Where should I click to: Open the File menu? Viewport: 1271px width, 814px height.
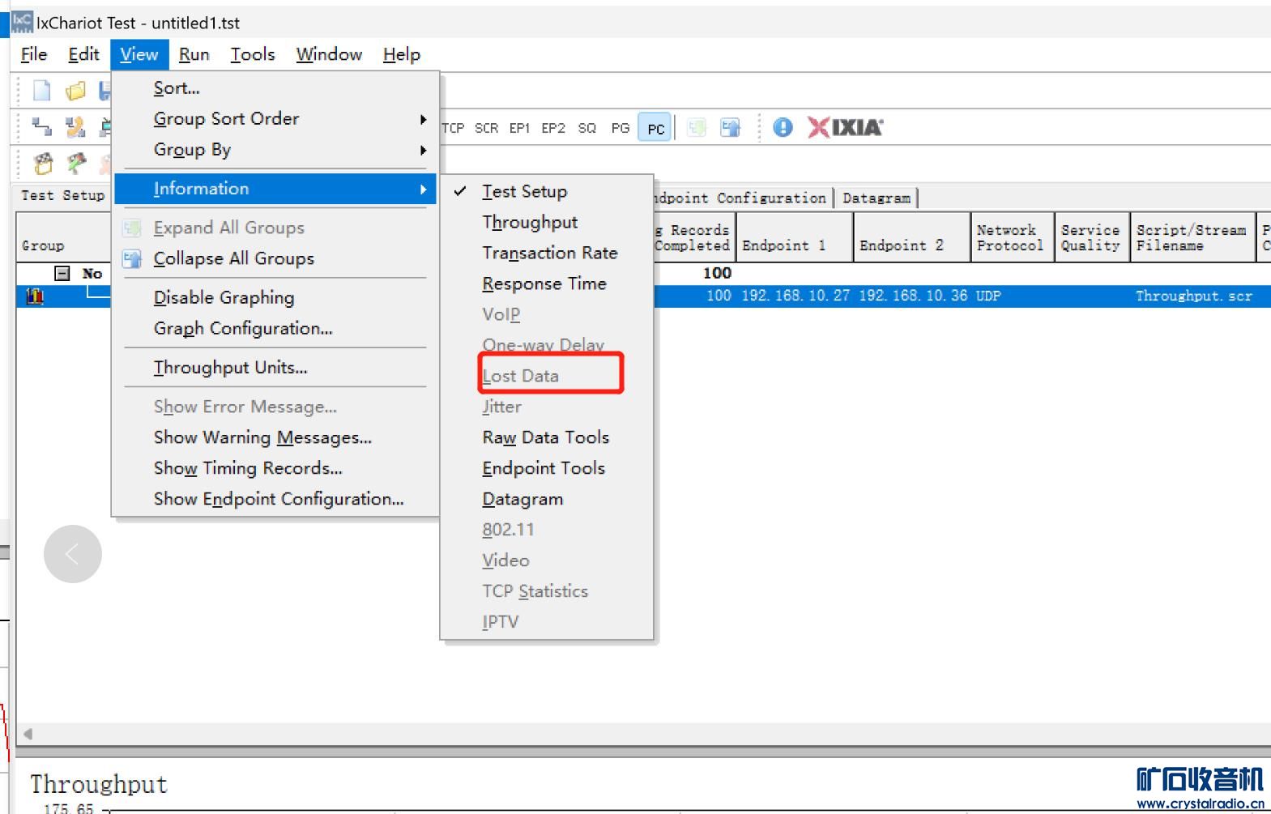pos(34,54)
